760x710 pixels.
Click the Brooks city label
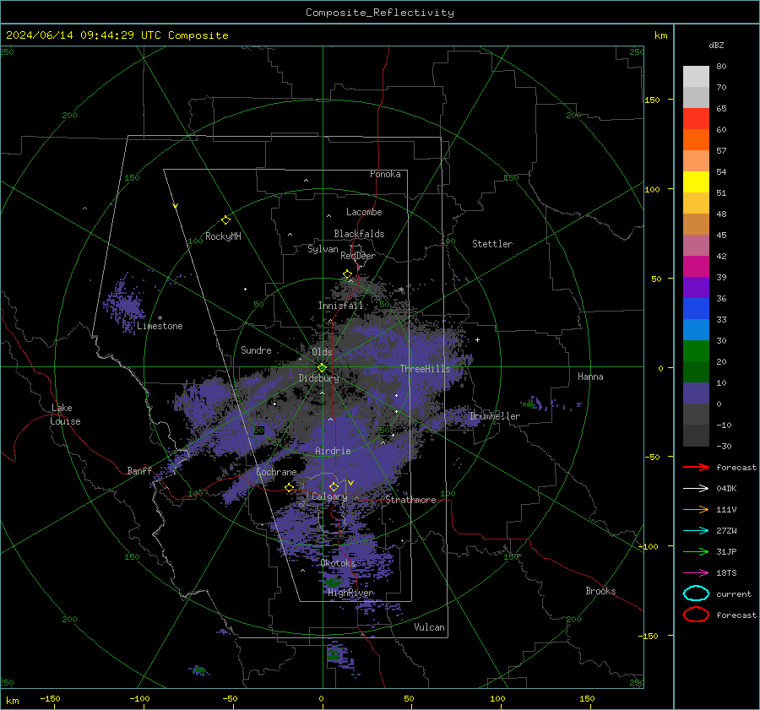pos(600,591)
